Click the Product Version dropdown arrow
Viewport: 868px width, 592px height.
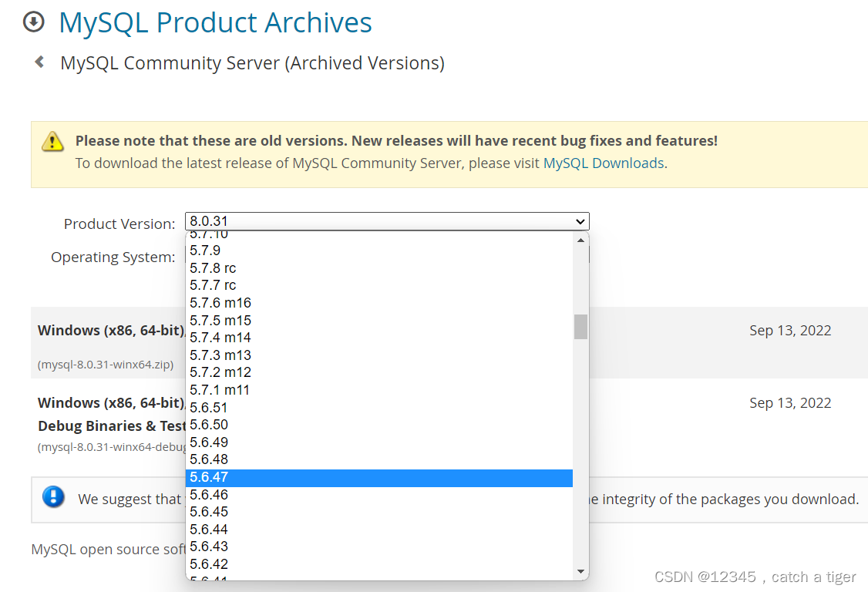coord(580,221)
